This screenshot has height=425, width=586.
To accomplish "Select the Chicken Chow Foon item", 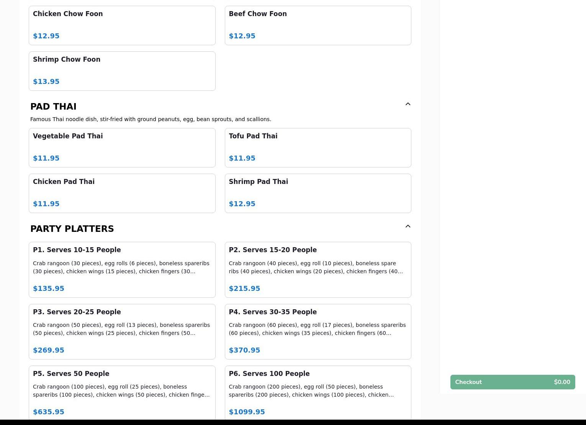I will click(x=122, y=25).
